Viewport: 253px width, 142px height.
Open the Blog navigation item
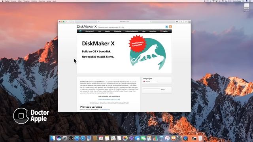(x=144, y=31)
